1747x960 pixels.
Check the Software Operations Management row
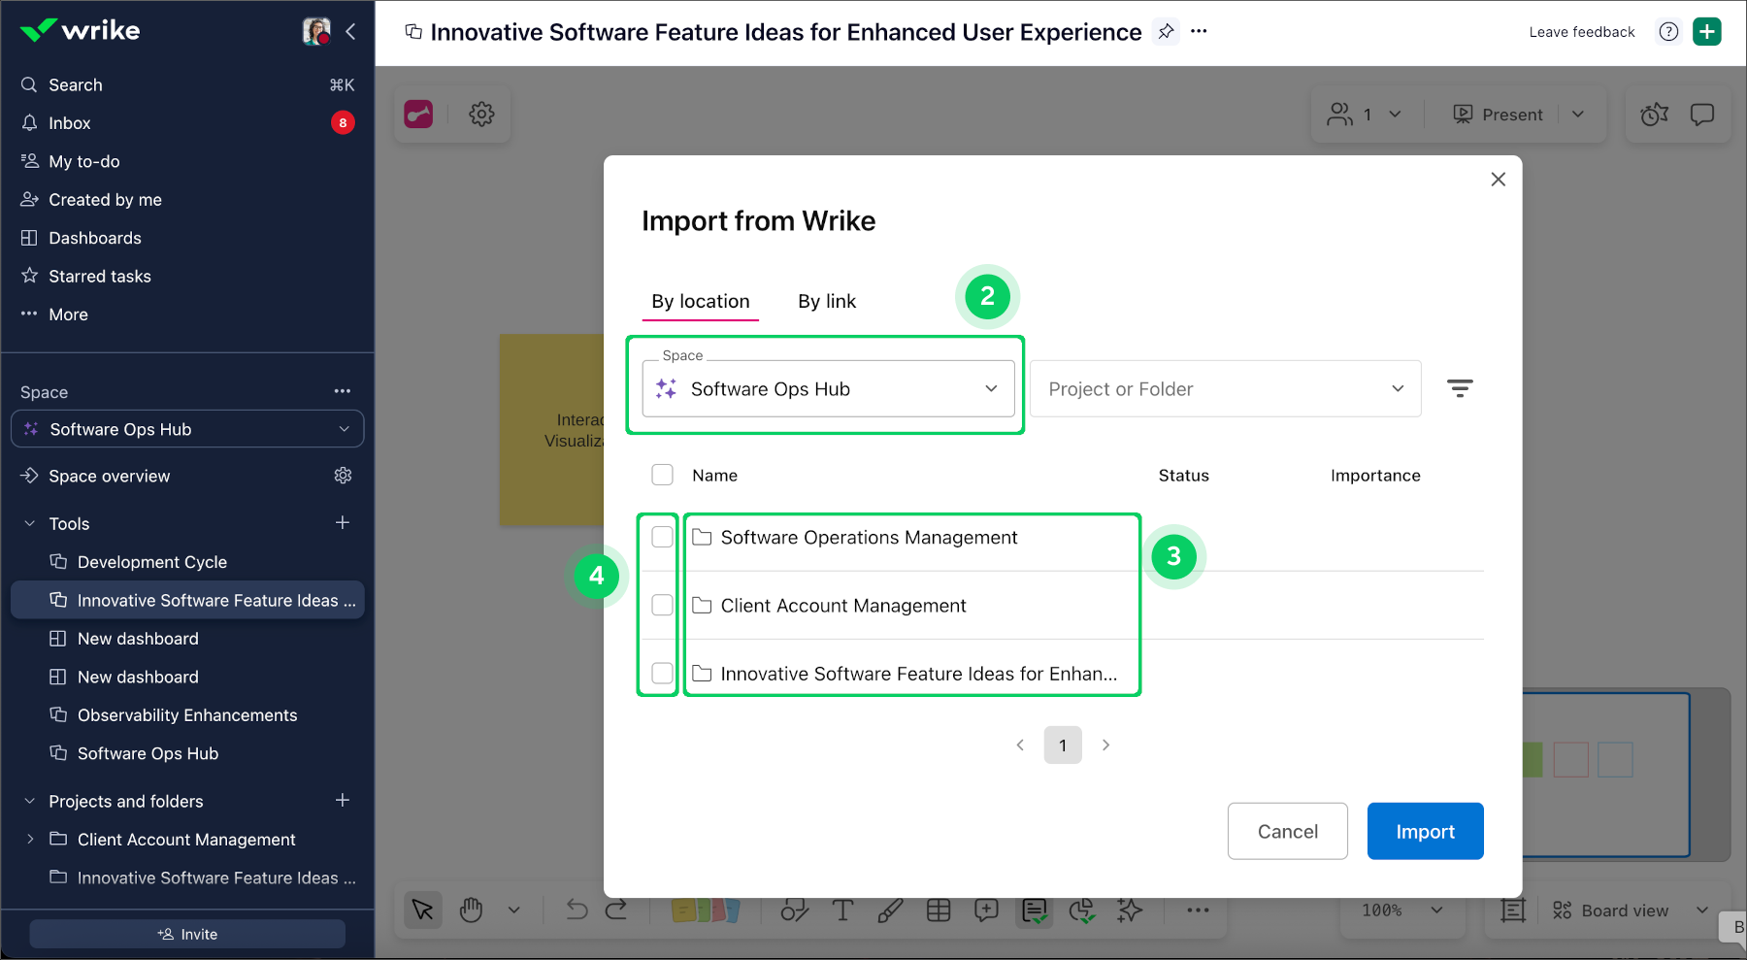click(662, 537)
